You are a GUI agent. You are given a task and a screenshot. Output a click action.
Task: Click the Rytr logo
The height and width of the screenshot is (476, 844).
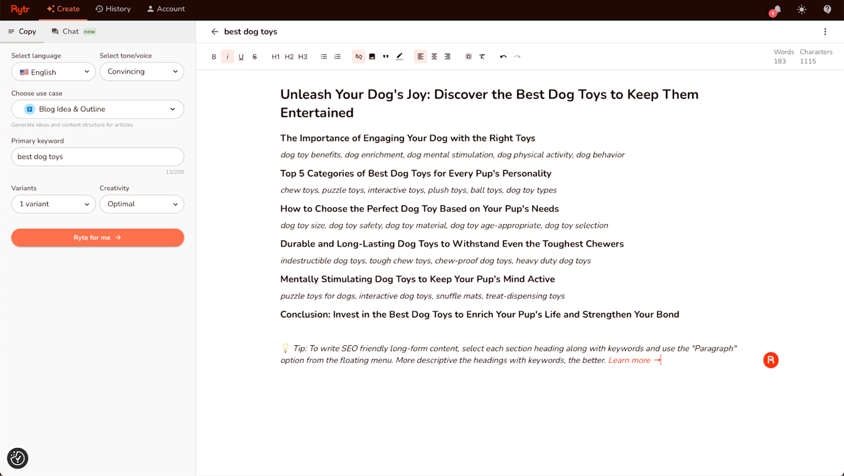tap(20, 9)
